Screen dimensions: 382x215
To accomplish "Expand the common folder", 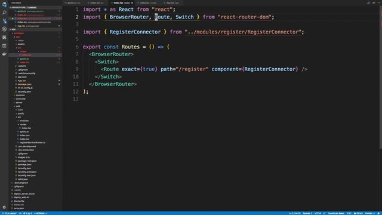I will click(20, 96).
